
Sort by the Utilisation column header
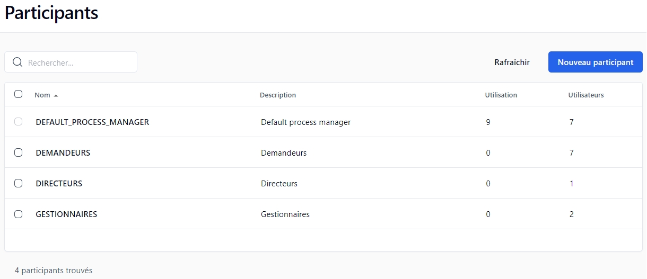tap(501, 95)
